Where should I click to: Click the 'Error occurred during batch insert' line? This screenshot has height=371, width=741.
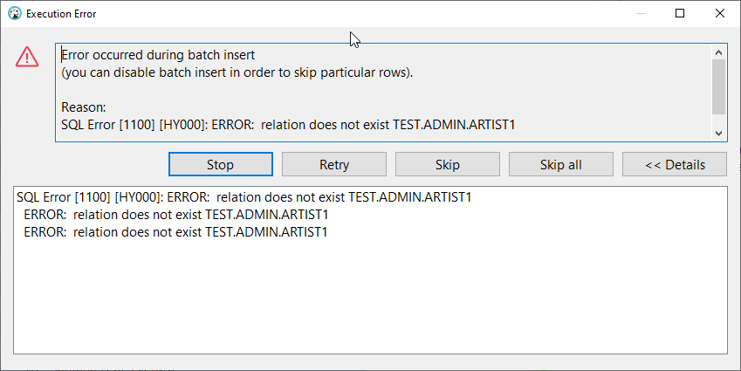pos(158,55)
